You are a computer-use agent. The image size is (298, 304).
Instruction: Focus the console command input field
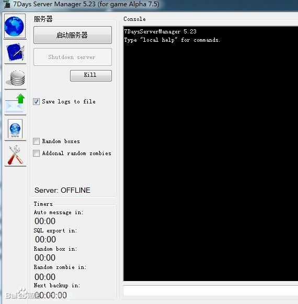point(211,290)
